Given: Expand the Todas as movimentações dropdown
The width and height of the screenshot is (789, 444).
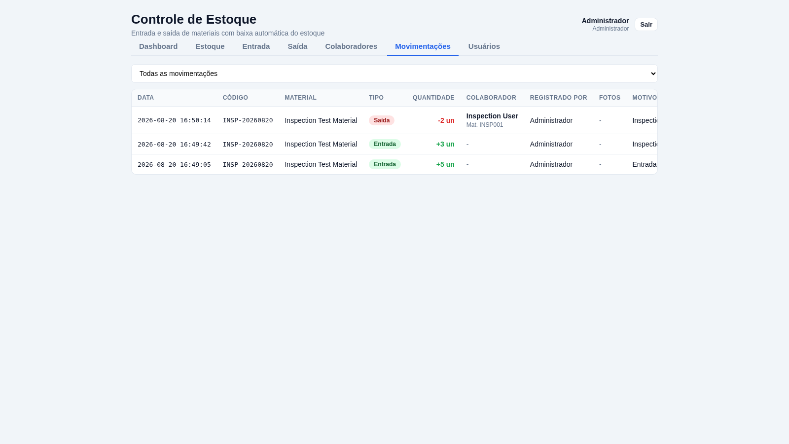Looking at the screenshot, I should tap(394, 74).
